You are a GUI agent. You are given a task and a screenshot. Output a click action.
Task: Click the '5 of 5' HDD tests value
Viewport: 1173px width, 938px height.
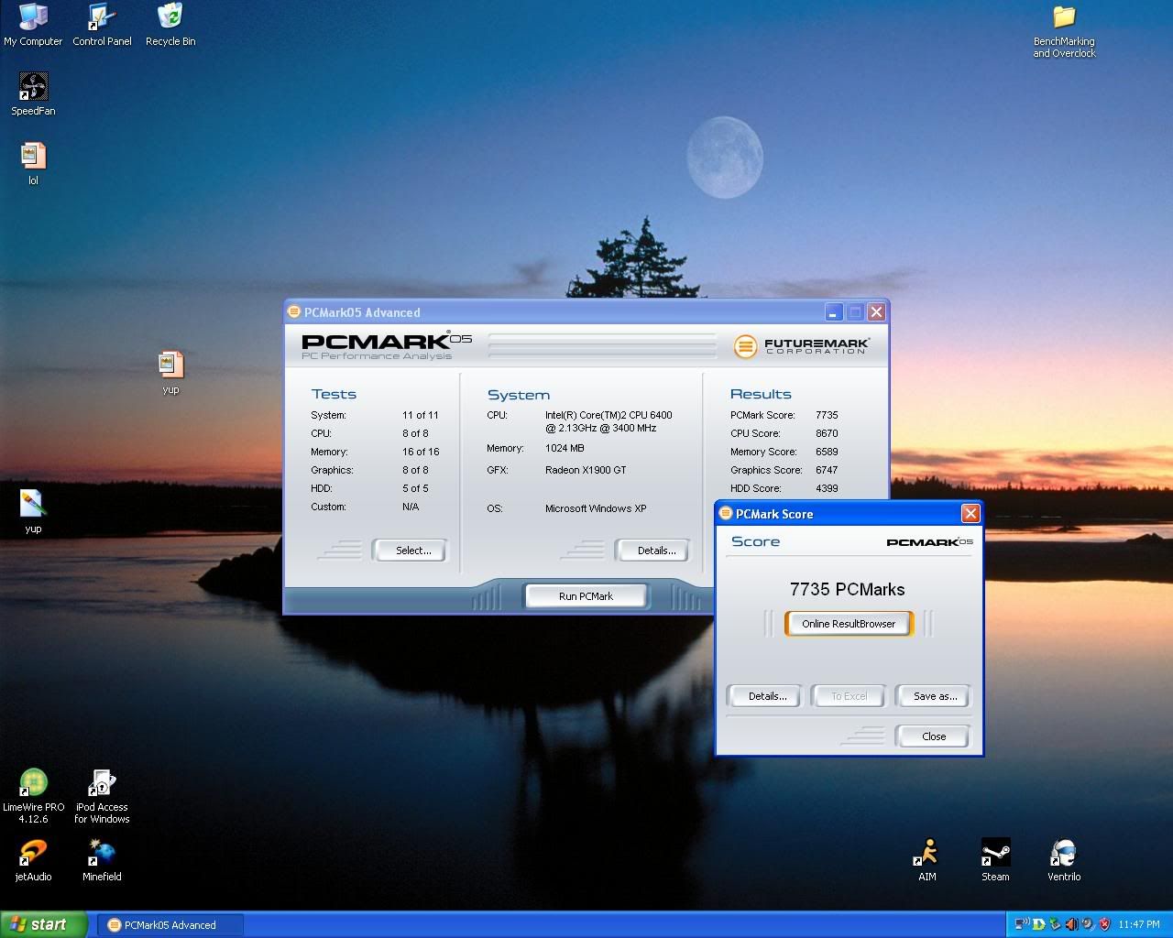(x=415, y=488)
